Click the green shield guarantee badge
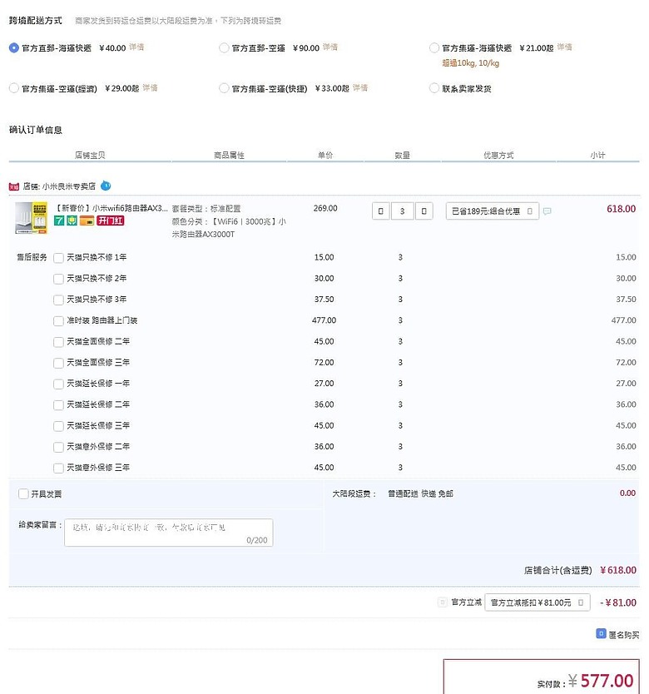Viewport: 649px width, 694px height. click(72, 220)
